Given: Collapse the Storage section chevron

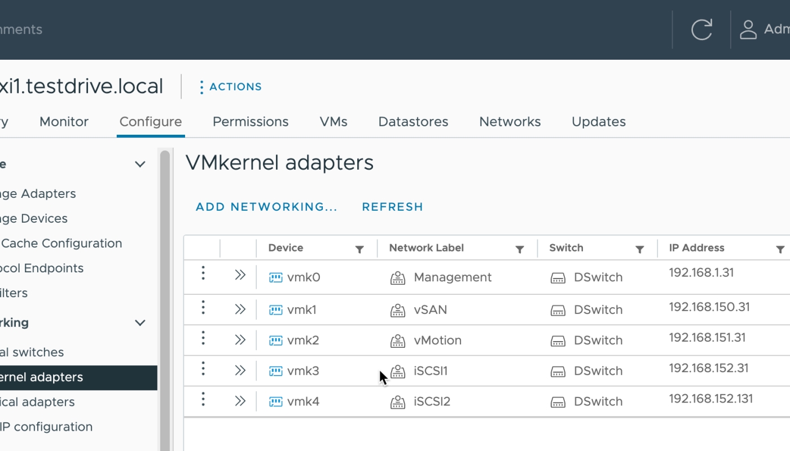Looking at the screenshot, I should point(140,164).
